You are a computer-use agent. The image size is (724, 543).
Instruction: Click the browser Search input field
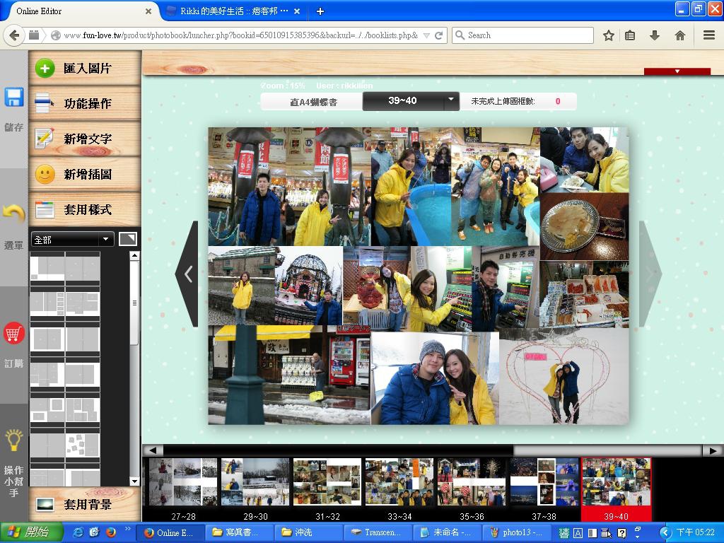click(522, 35)
